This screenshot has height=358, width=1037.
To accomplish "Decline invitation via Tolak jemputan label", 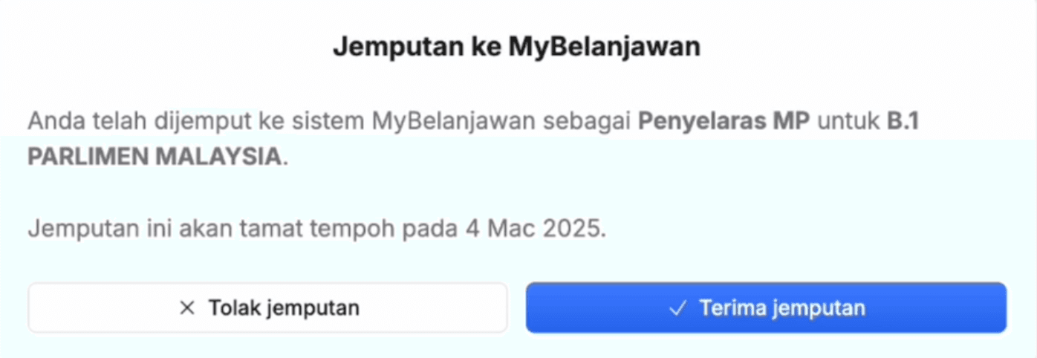I will pyautogui.click(x=283, y=307).
